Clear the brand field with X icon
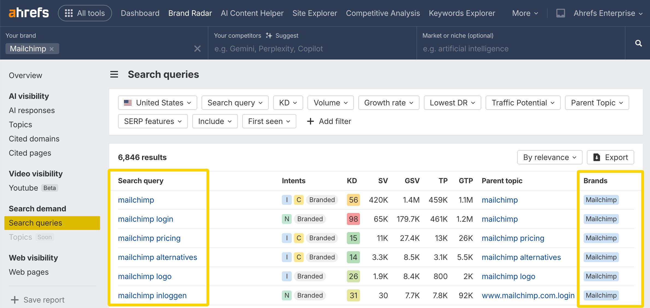Screen dimensions: 650x308 197,49
